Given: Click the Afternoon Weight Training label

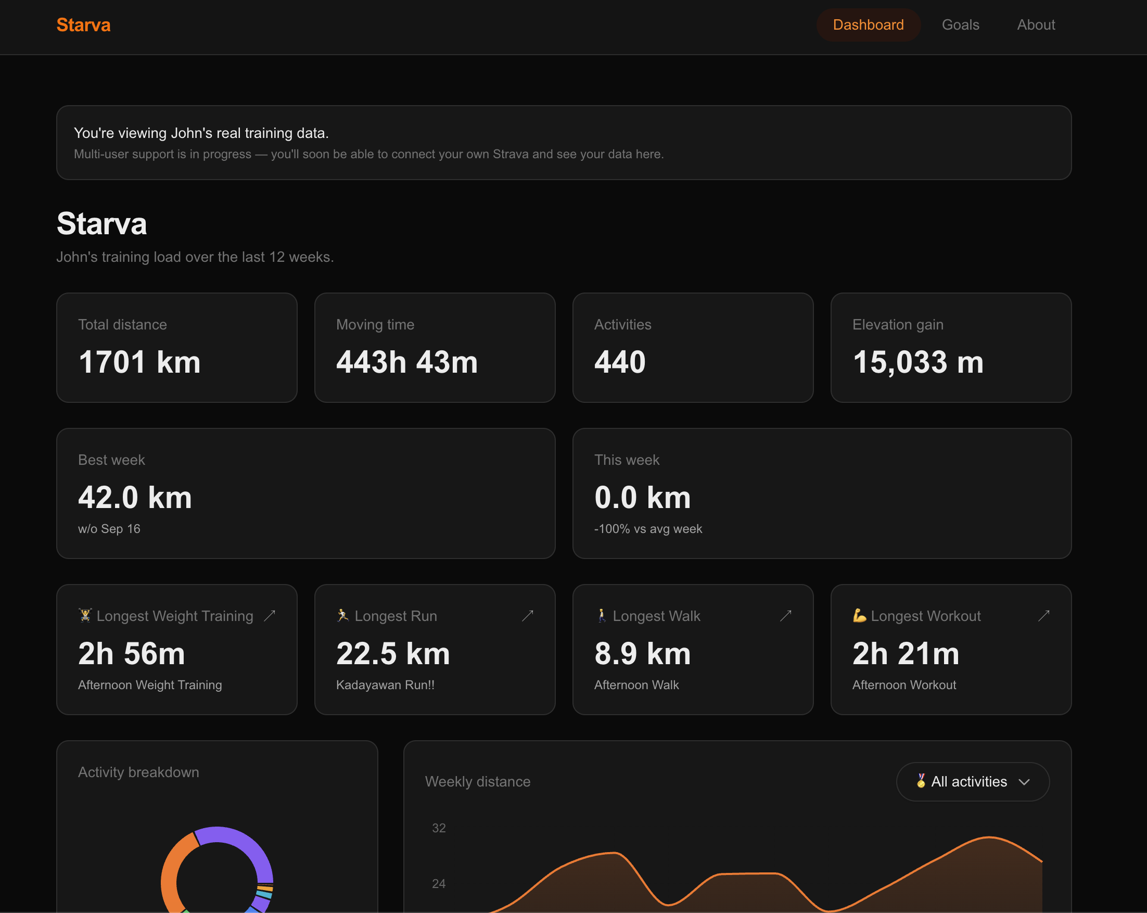Looking at the screenshot, I should [x=150, y=685].
